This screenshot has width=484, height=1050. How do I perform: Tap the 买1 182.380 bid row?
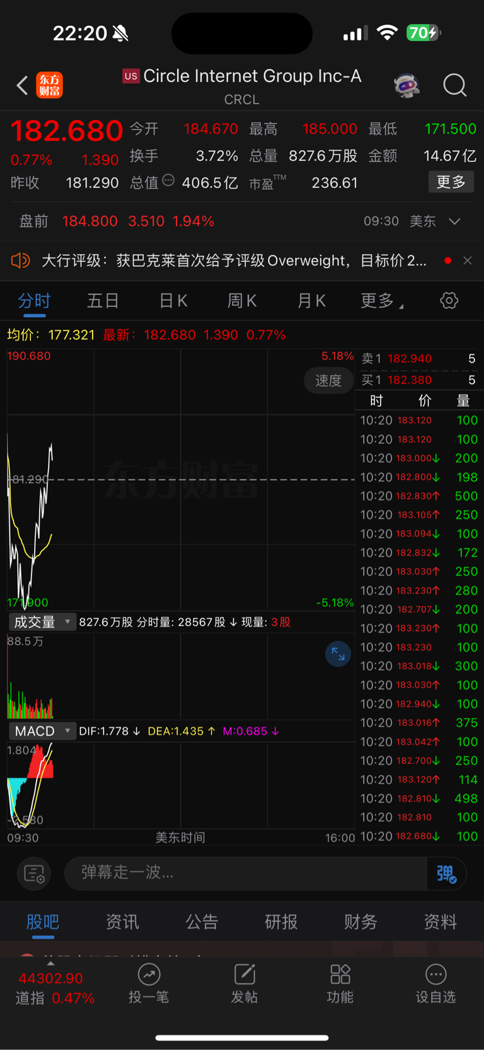click(418, 380)
